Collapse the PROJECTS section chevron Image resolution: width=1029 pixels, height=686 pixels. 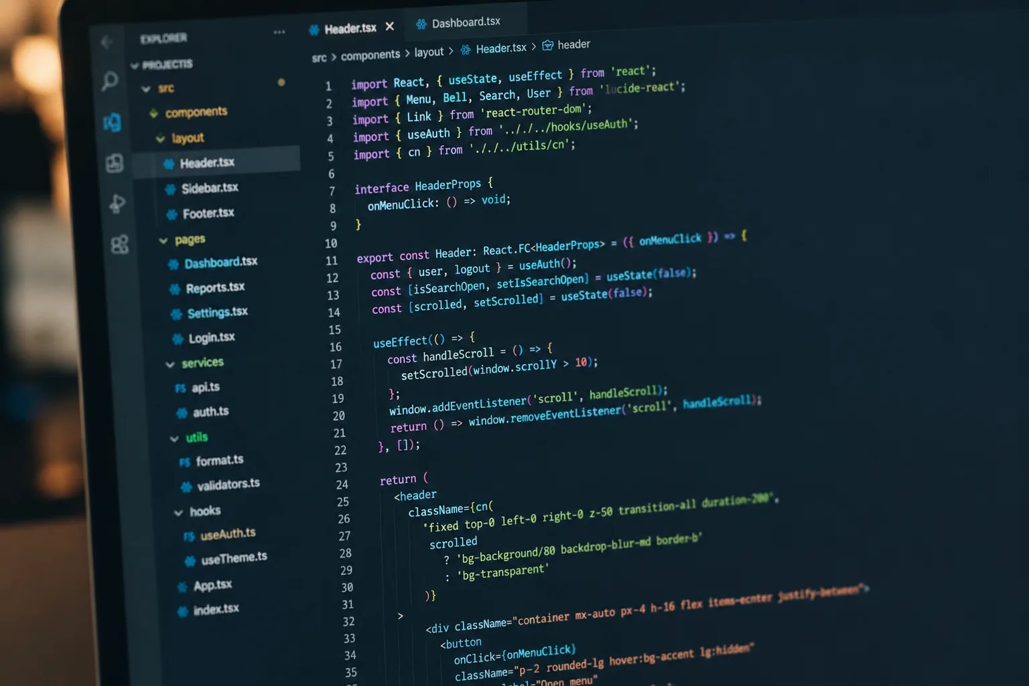point(135,66)
